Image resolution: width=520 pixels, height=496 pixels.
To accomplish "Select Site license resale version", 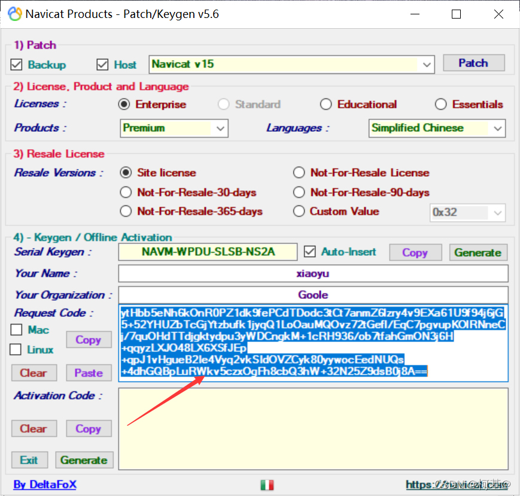I will pyautogui.click(x=126, y=173).
